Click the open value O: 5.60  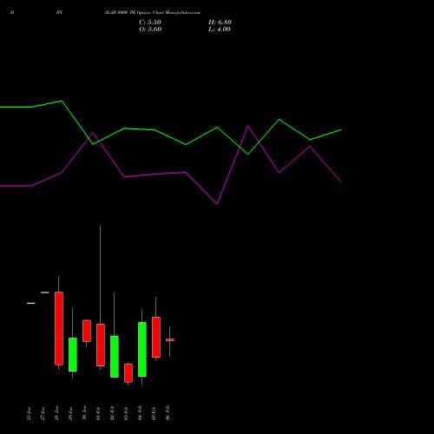(150, 30)
